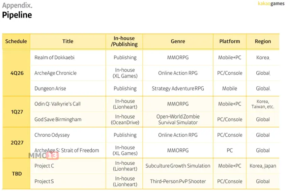Click 'Mobile+PC' in Odin Q row

(230, 104)
